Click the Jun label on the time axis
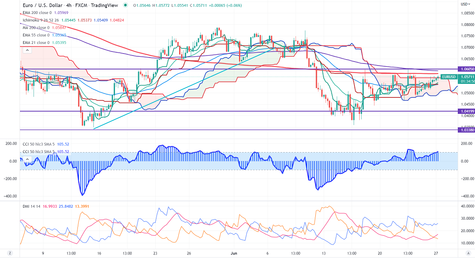475x258 pixels. [x=234, y=254]
